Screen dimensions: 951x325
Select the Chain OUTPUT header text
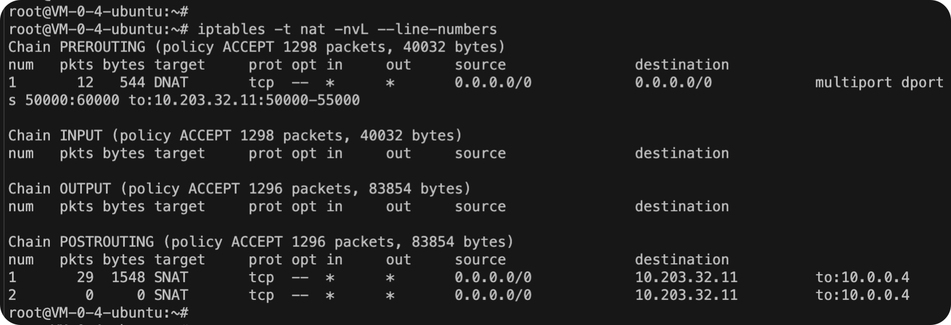pos(59,189)
